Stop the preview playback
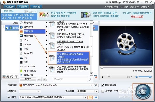 (109, 77)
